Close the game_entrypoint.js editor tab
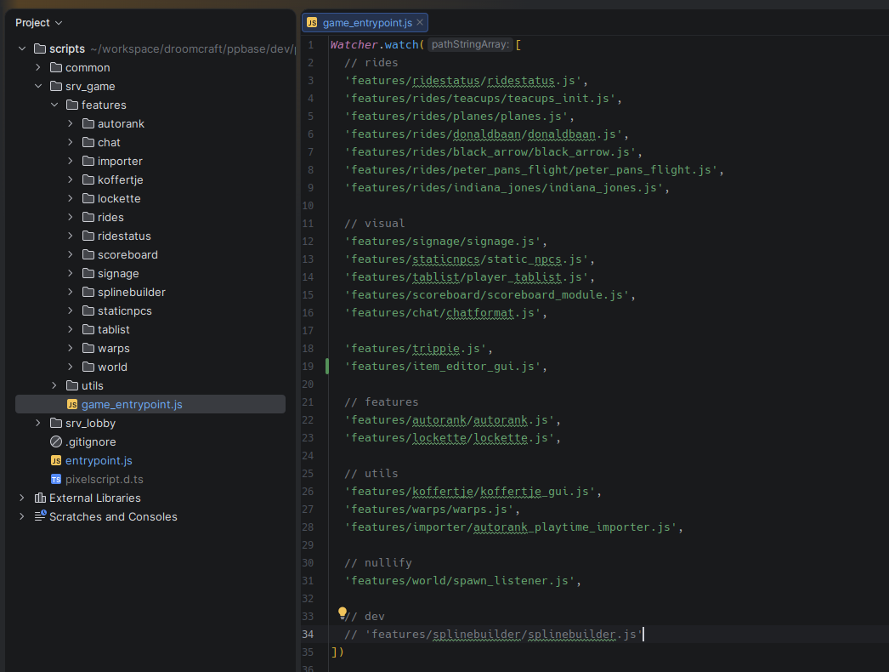 (420, 23)
